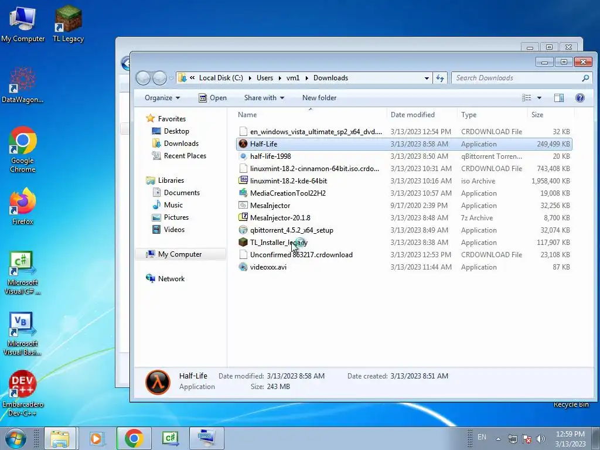This screenshot has width=600, height=450.
Task: Select Pictures under Libraries
Action: tap(171, 217)
